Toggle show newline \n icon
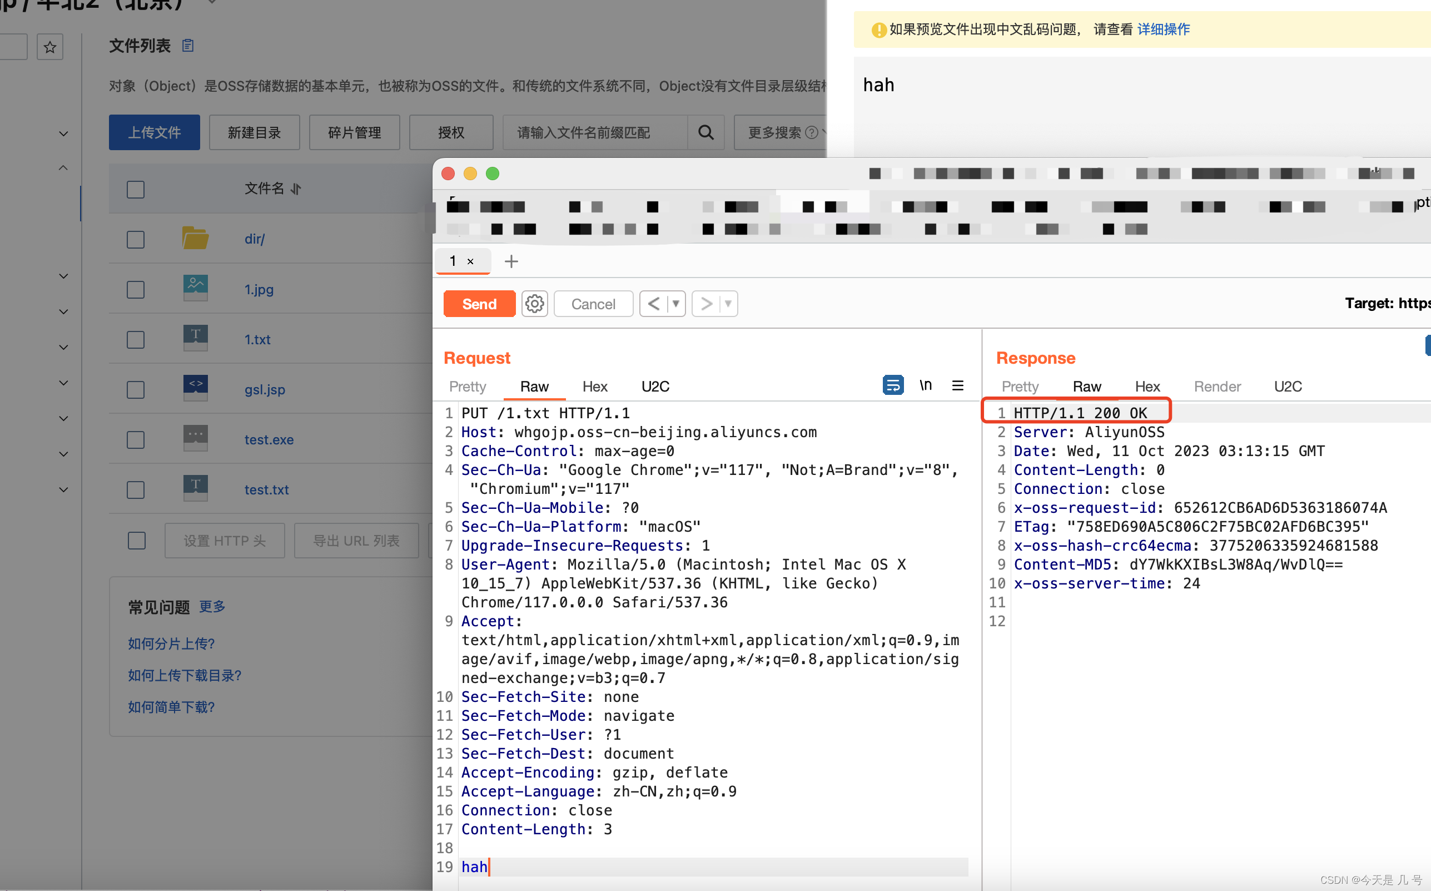 point(926,385)
